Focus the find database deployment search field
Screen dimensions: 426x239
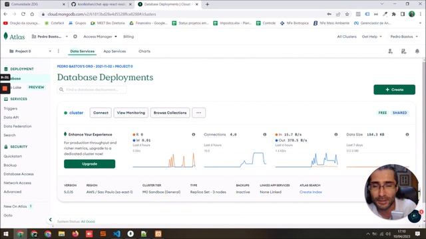92,90
